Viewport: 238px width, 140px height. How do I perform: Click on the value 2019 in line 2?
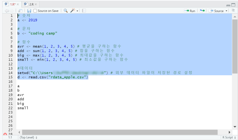tap(33, 20)
